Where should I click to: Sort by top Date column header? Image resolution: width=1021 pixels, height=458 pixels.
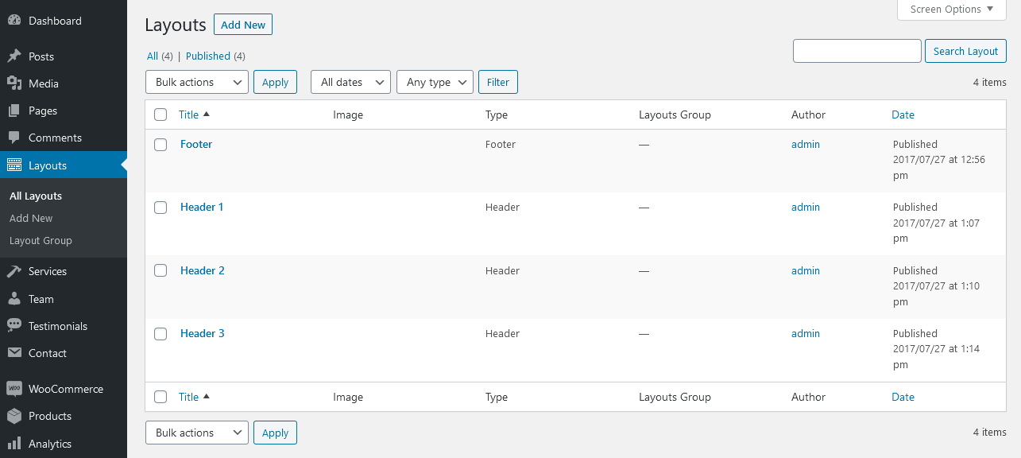[903, 114]
